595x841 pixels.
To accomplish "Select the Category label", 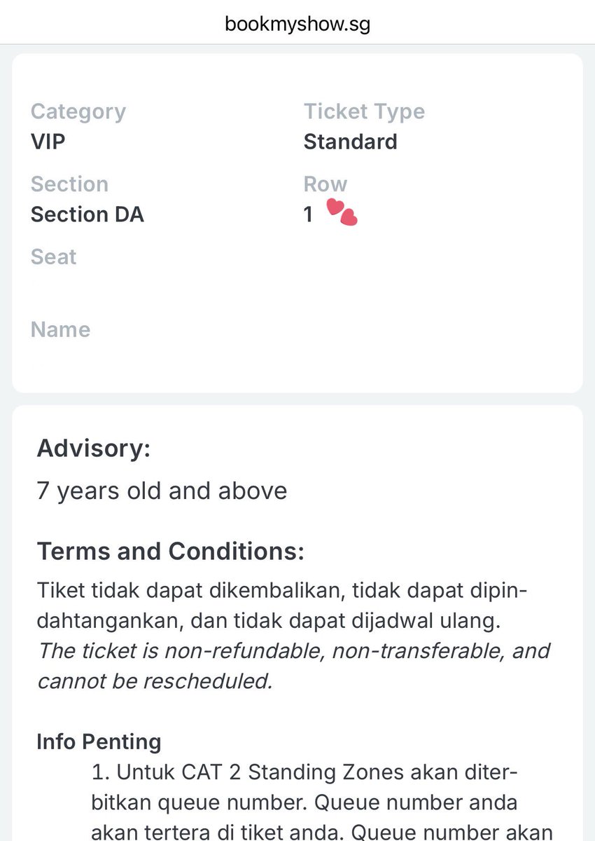I will (78, 111).
